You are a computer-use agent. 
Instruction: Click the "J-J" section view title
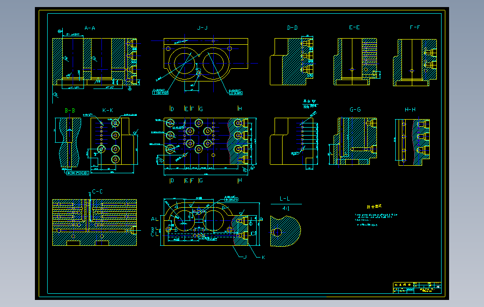(x=202, y=28)
